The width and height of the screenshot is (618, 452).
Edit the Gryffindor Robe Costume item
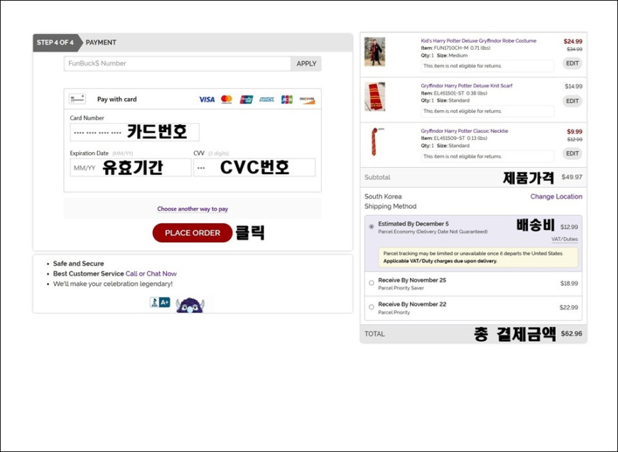pos(573,63)
